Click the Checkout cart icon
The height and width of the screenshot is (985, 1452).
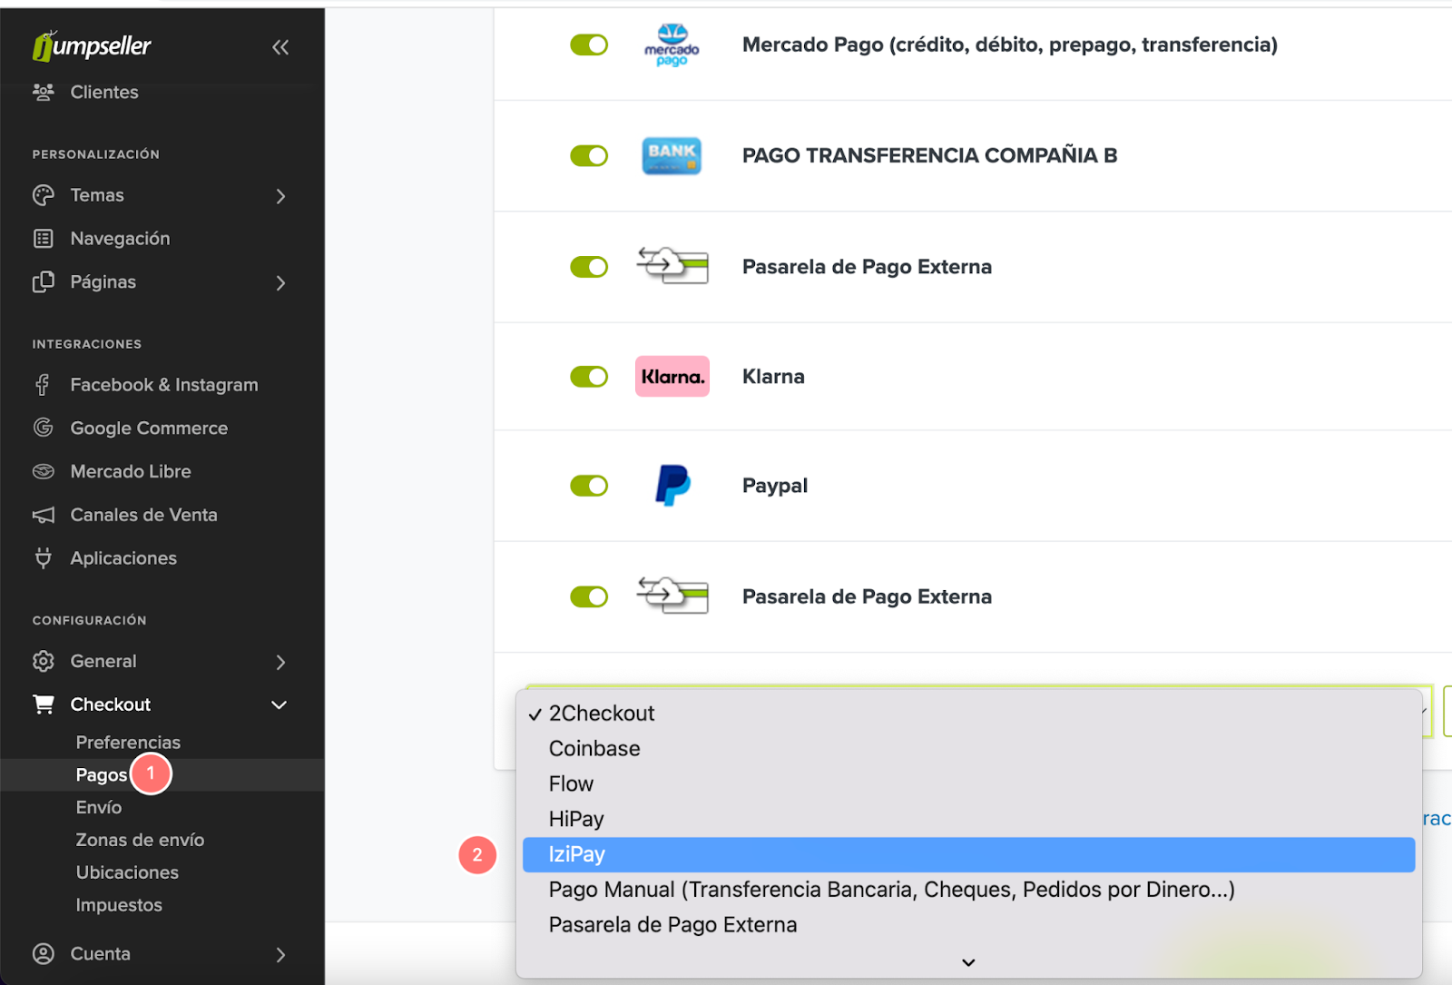click(43, 704)
